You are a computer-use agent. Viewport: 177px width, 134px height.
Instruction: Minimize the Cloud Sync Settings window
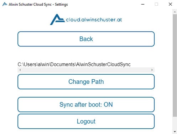(143, 4)
